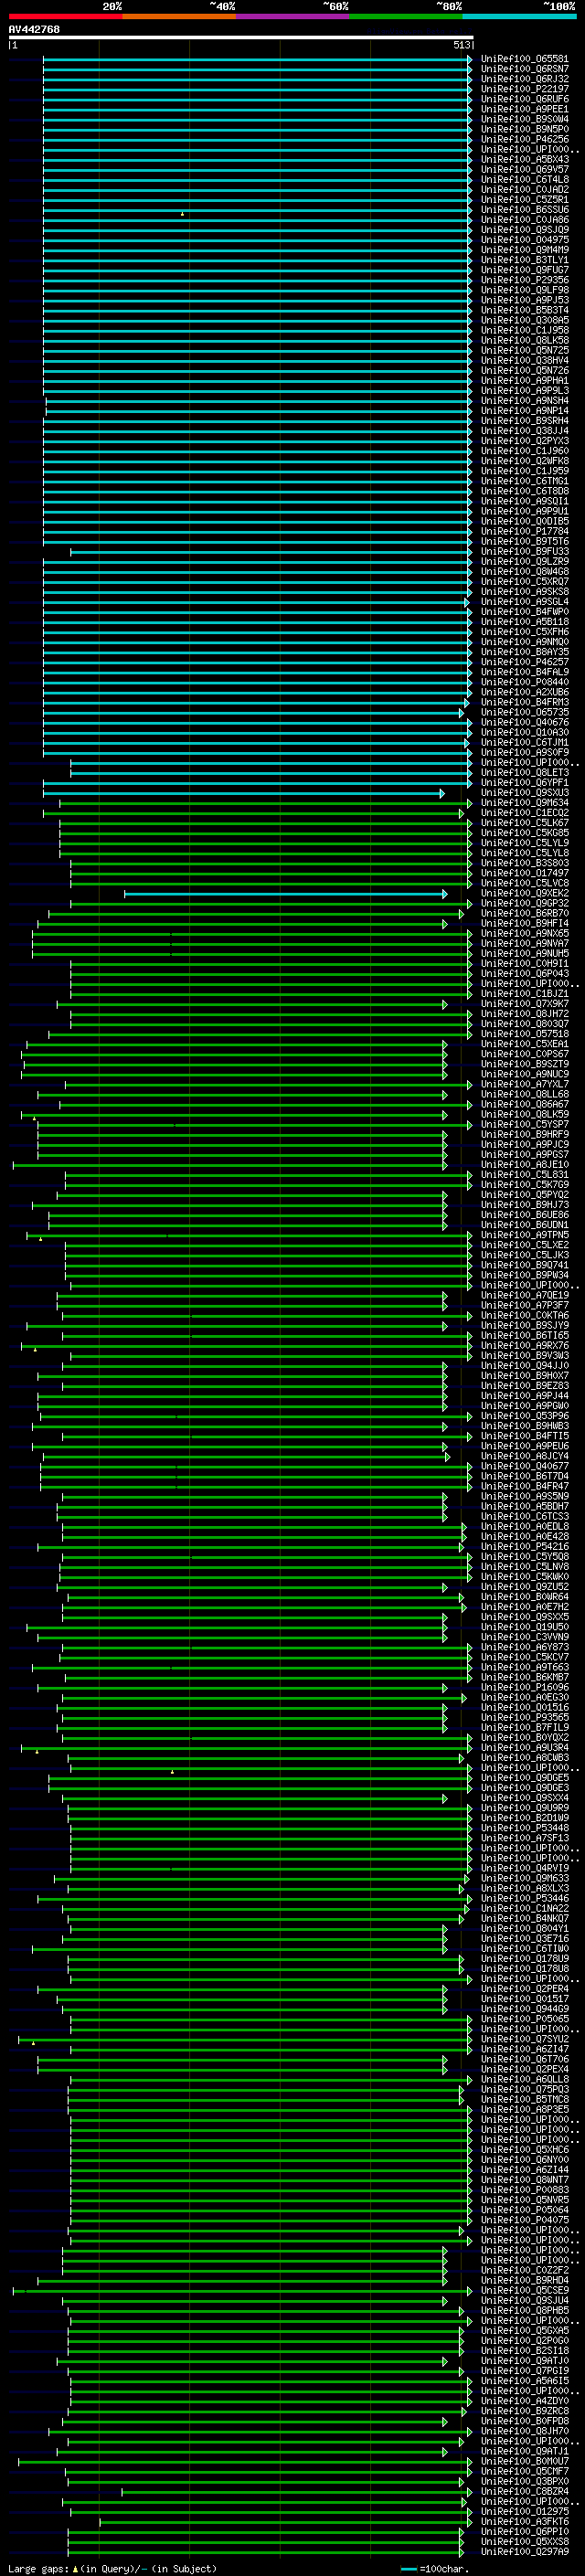Open hit UniRef100_O65735
585x2576 pixels.
tap(525, 712)
